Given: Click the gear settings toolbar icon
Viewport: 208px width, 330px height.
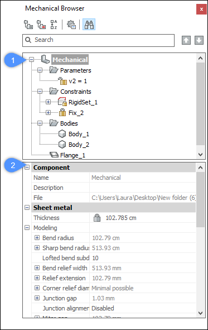Looking at the screenshot, I should pos(71,25).
